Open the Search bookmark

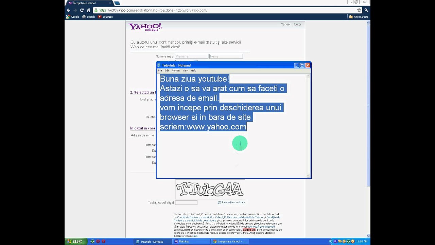coord(89,17)
